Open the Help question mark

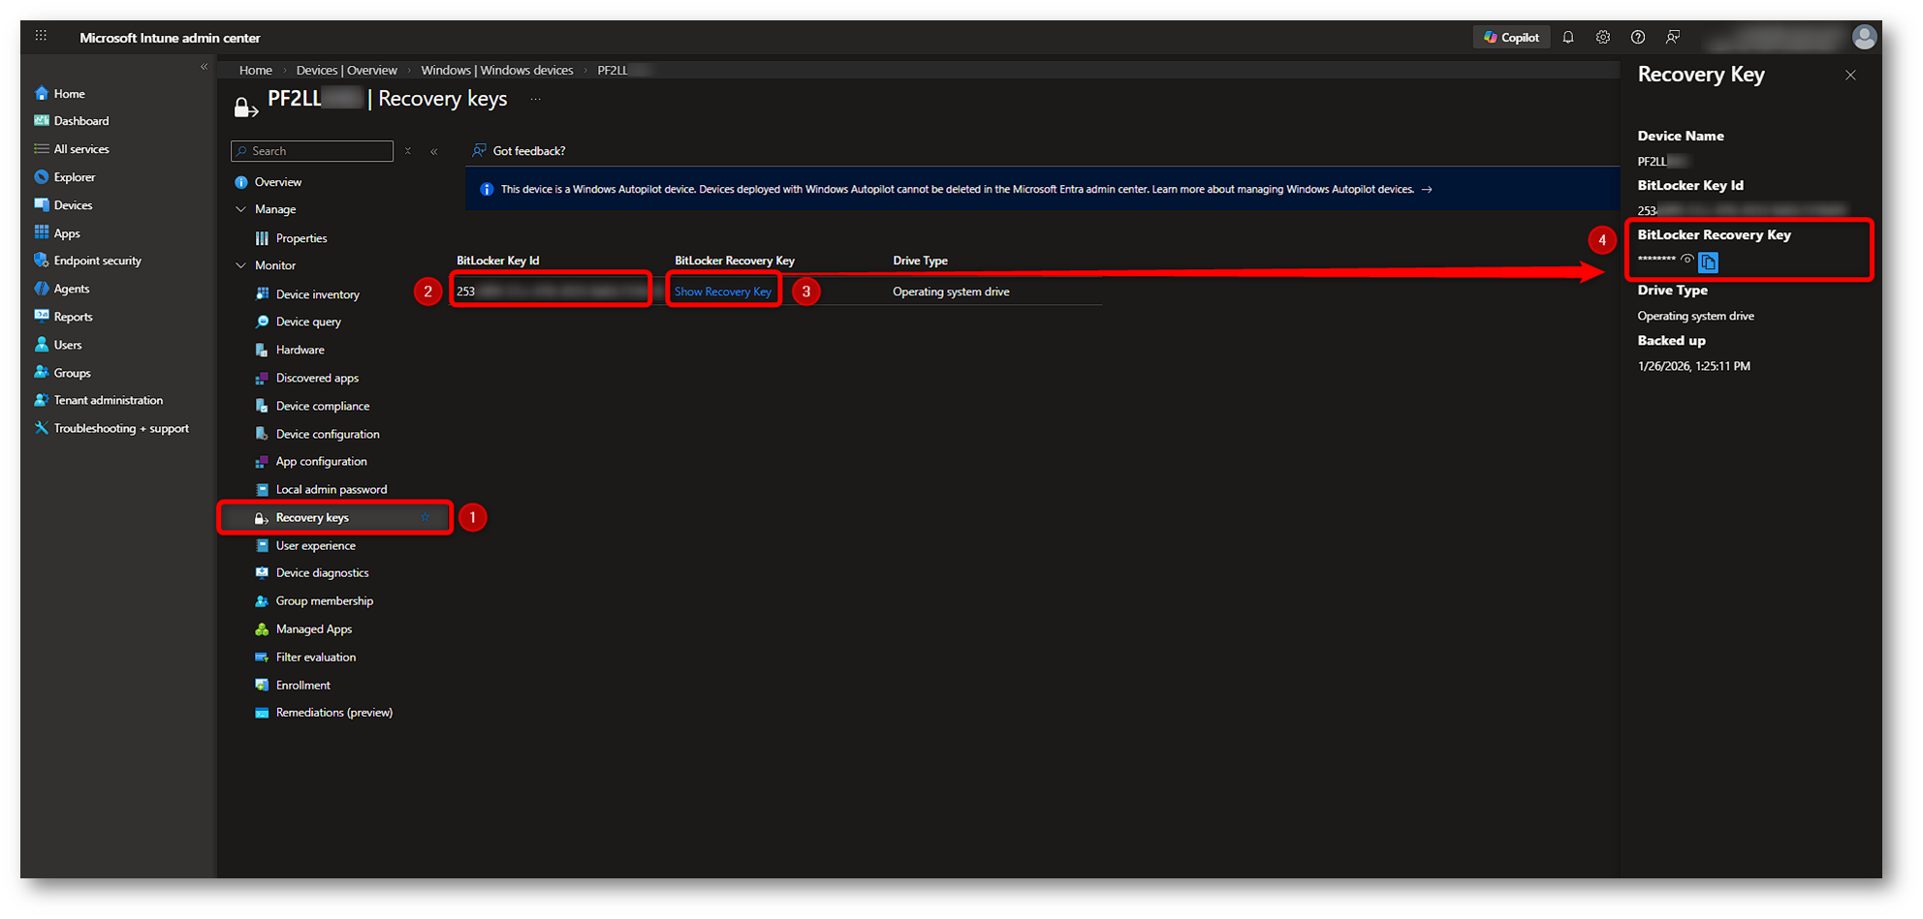point(1638,38)
